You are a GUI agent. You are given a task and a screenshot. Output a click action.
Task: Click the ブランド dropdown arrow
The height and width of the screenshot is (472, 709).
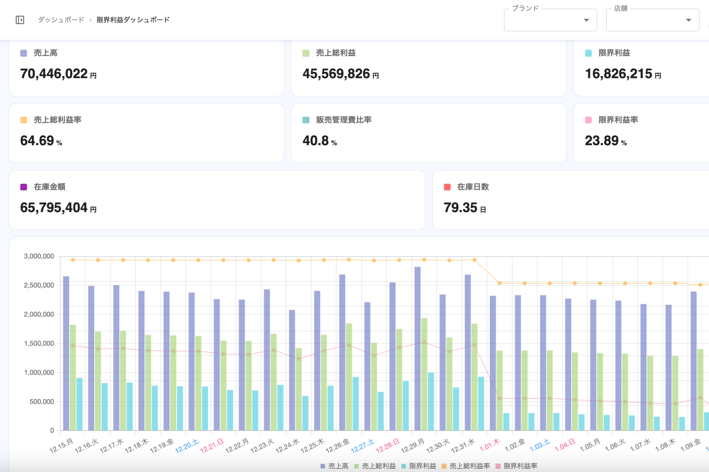coord(586,20)
